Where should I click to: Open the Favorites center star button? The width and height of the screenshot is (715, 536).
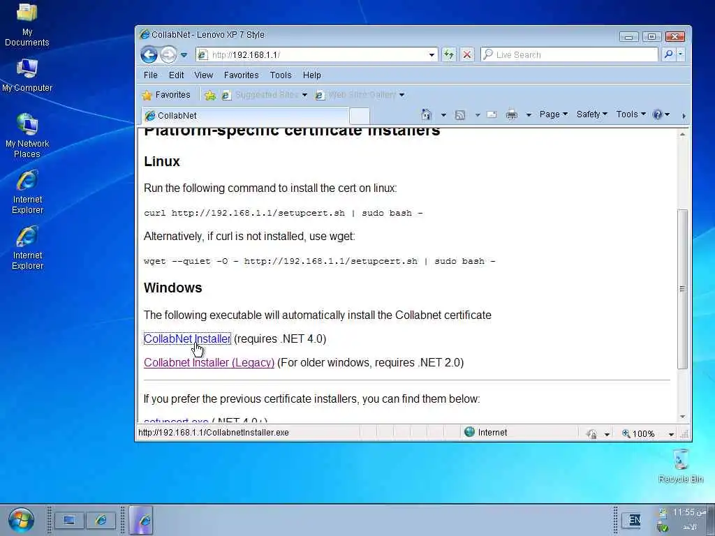tap(166, 95)
